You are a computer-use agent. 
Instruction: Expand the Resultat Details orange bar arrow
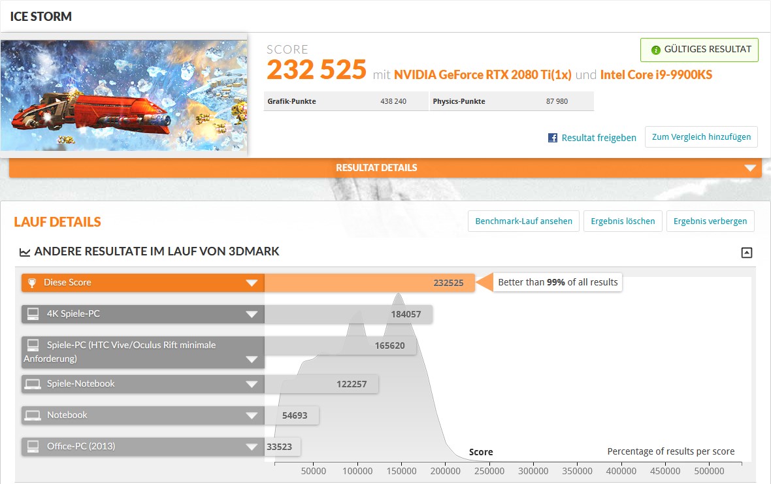pyautogui.click(x=749, y=168)
